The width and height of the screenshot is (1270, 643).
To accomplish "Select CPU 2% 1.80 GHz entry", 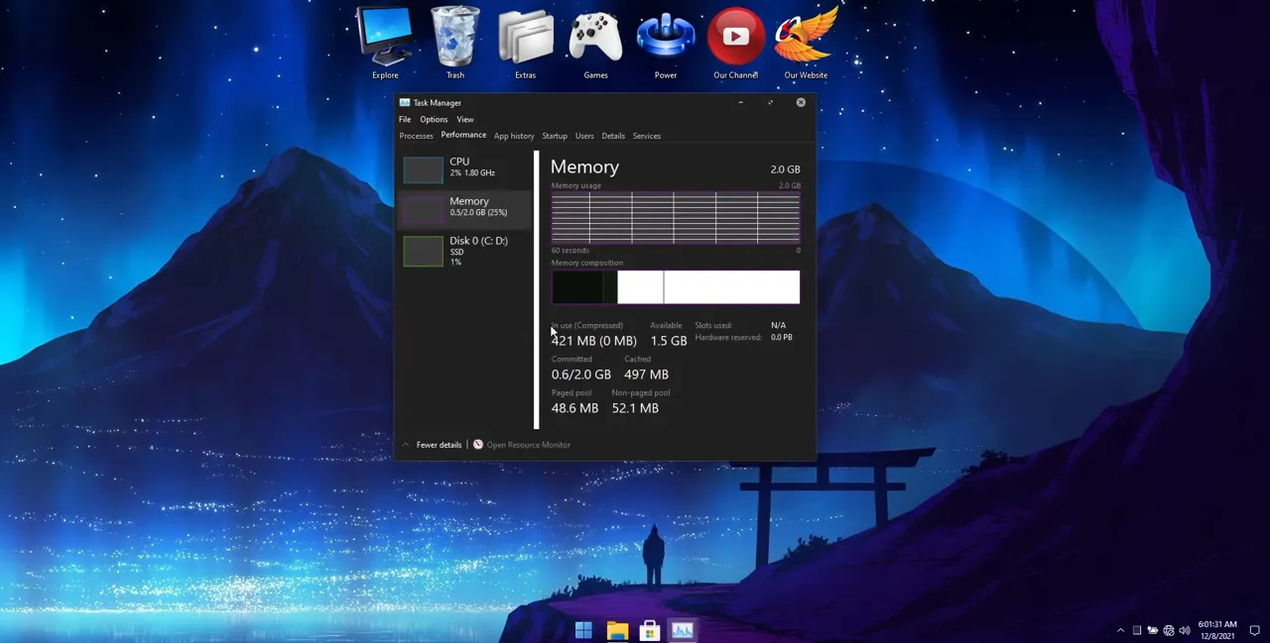I will click(463, 169).
